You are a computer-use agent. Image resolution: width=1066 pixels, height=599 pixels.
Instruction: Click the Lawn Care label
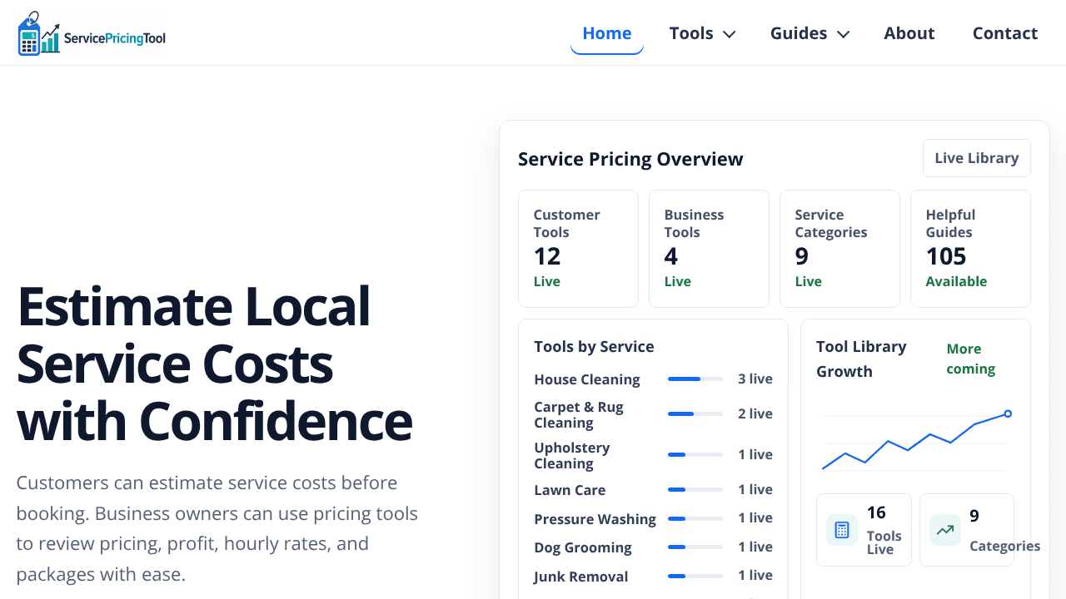pos(570,490)
